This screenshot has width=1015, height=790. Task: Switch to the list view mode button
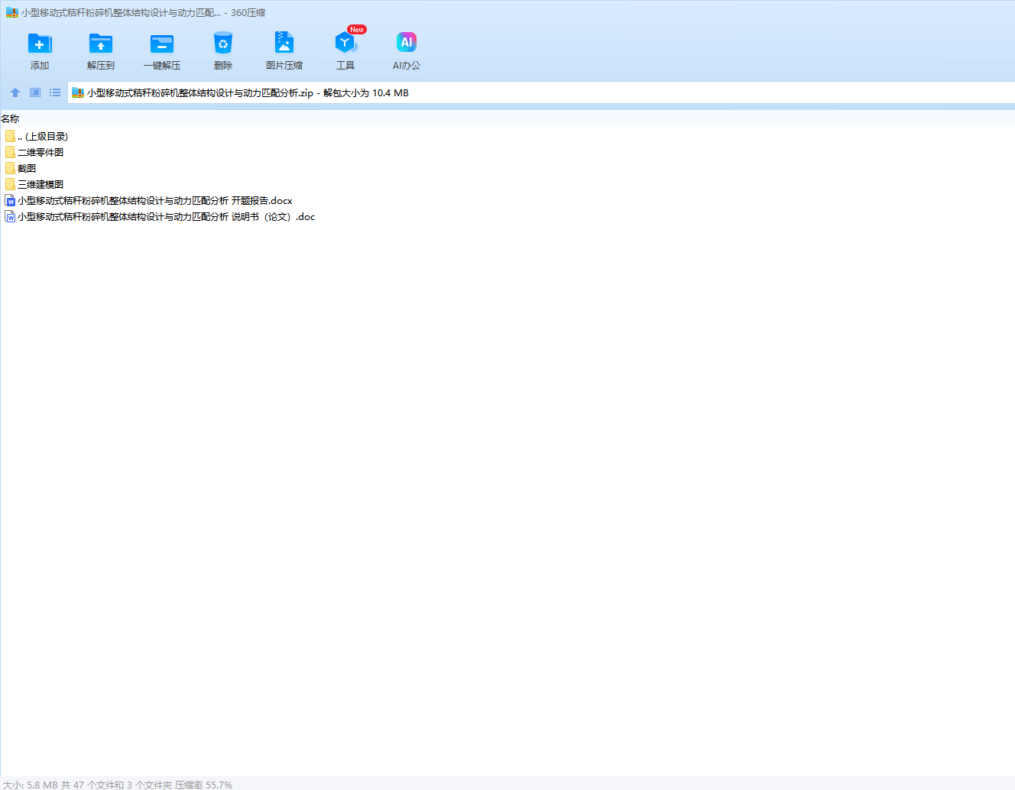click(55, 92)
